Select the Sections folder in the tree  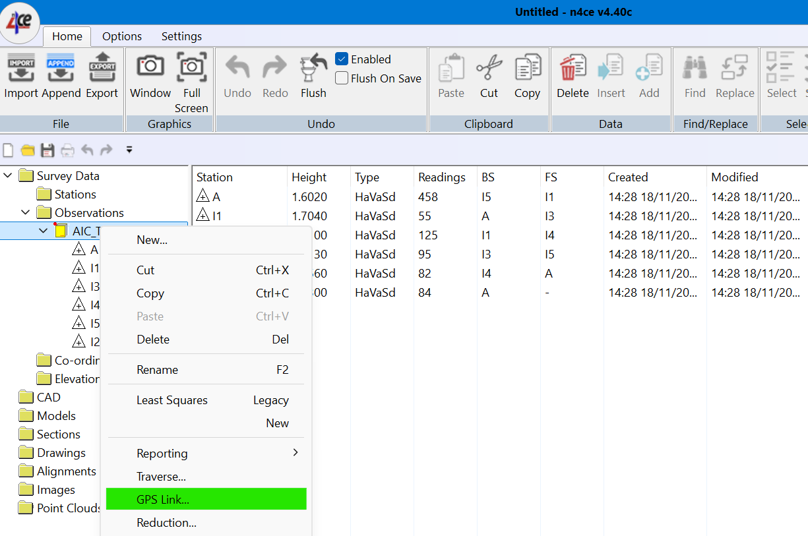[x=49, y=434]
